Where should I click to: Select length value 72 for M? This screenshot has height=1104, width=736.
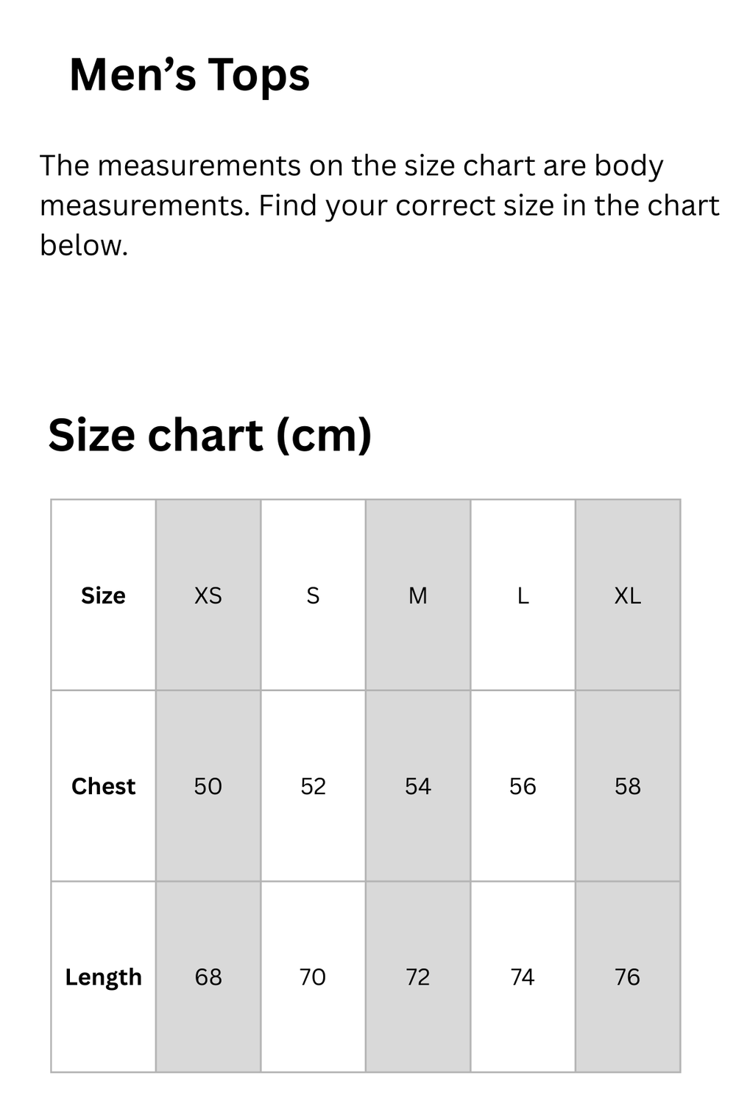[x=418, y=977]
